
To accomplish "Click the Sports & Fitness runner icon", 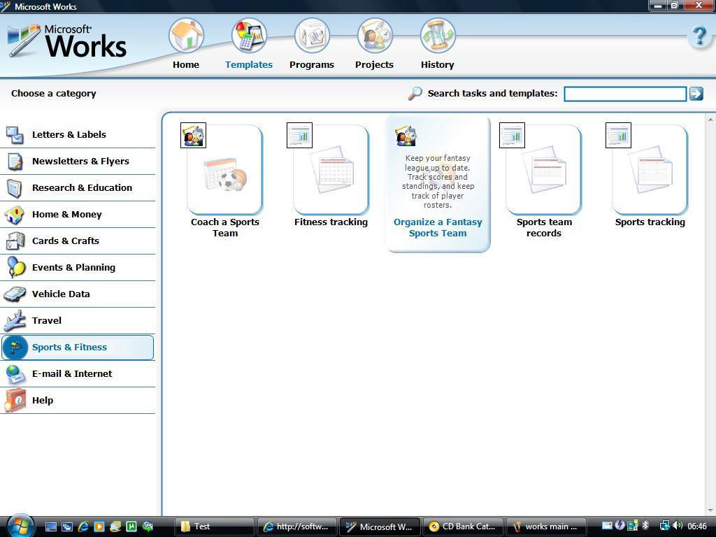I will coord(15,348).
